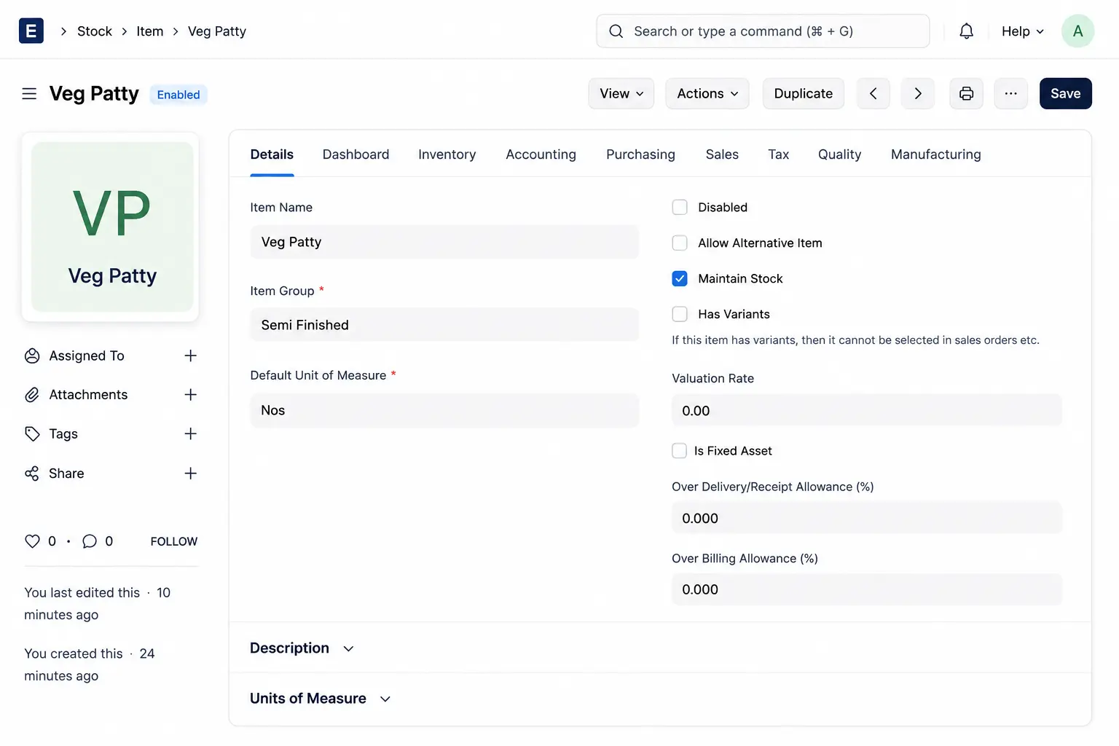Duplicate this item
Image resolution: width=1119 pixels, height=746 pixels.
point(803,93)
